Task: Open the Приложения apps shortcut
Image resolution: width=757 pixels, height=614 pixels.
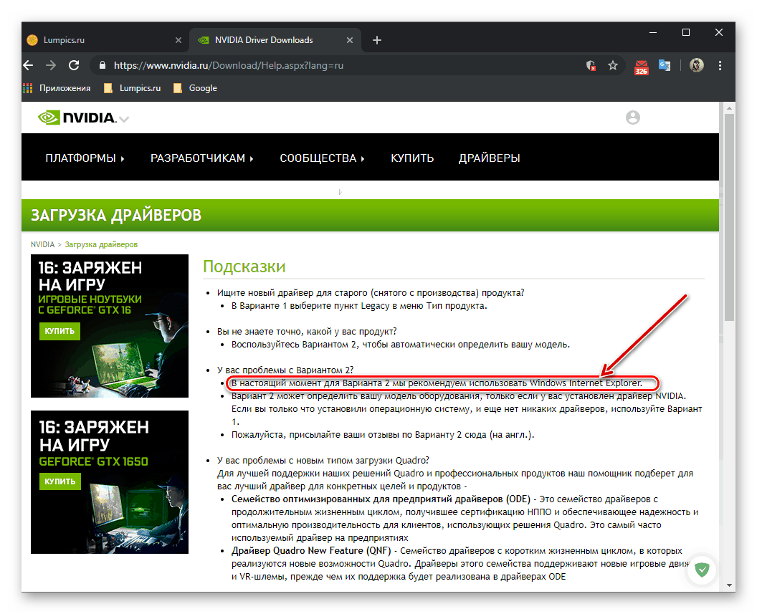Action: pyautogui.click(x=57, y=88)
